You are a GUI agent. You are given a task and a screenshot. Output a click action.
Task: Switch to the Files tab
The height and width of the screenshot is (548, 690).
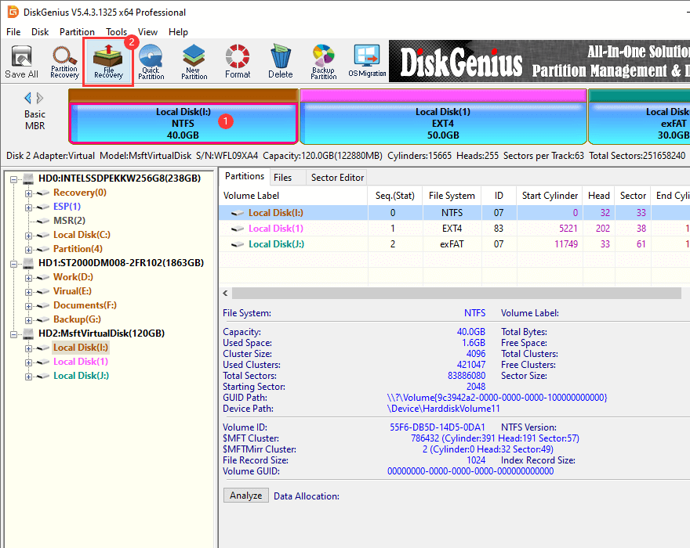pos(282,178)
